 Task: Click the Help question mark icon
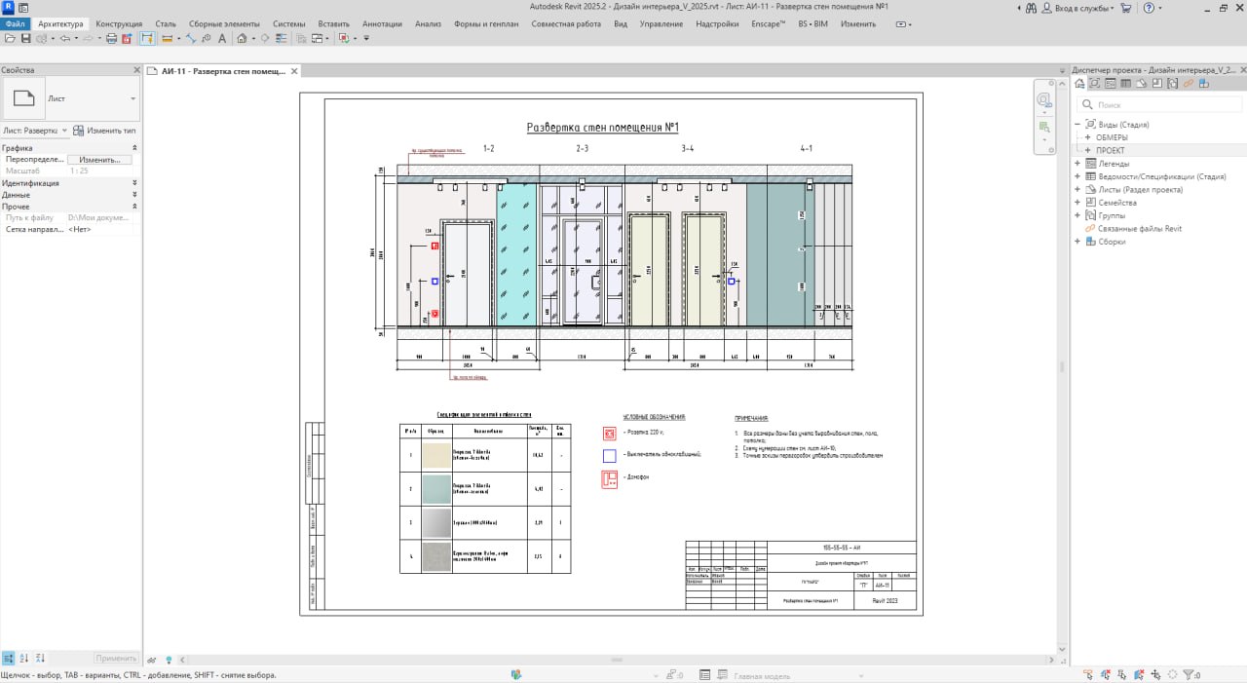(1149, 8)
